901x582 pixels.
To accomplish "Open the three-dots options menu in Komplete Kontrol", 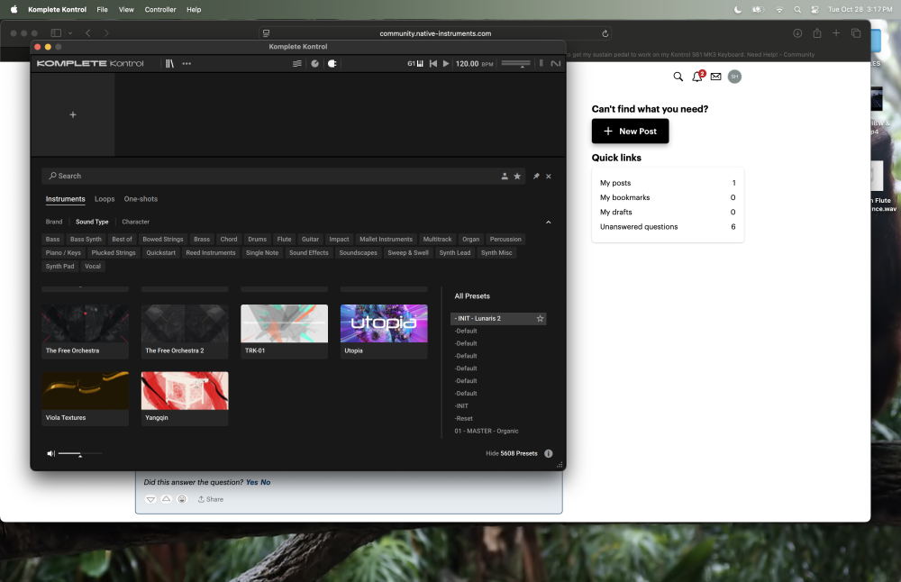I will pos(187,64).
